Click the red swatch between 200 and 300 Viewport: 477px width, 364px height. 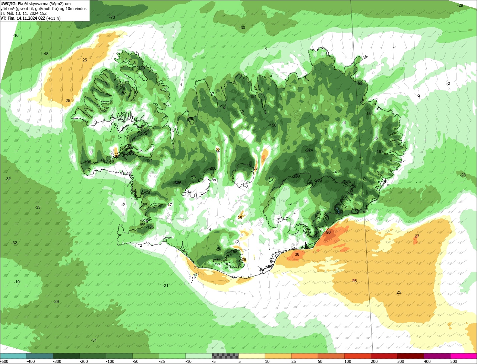(x=384, y=356)
